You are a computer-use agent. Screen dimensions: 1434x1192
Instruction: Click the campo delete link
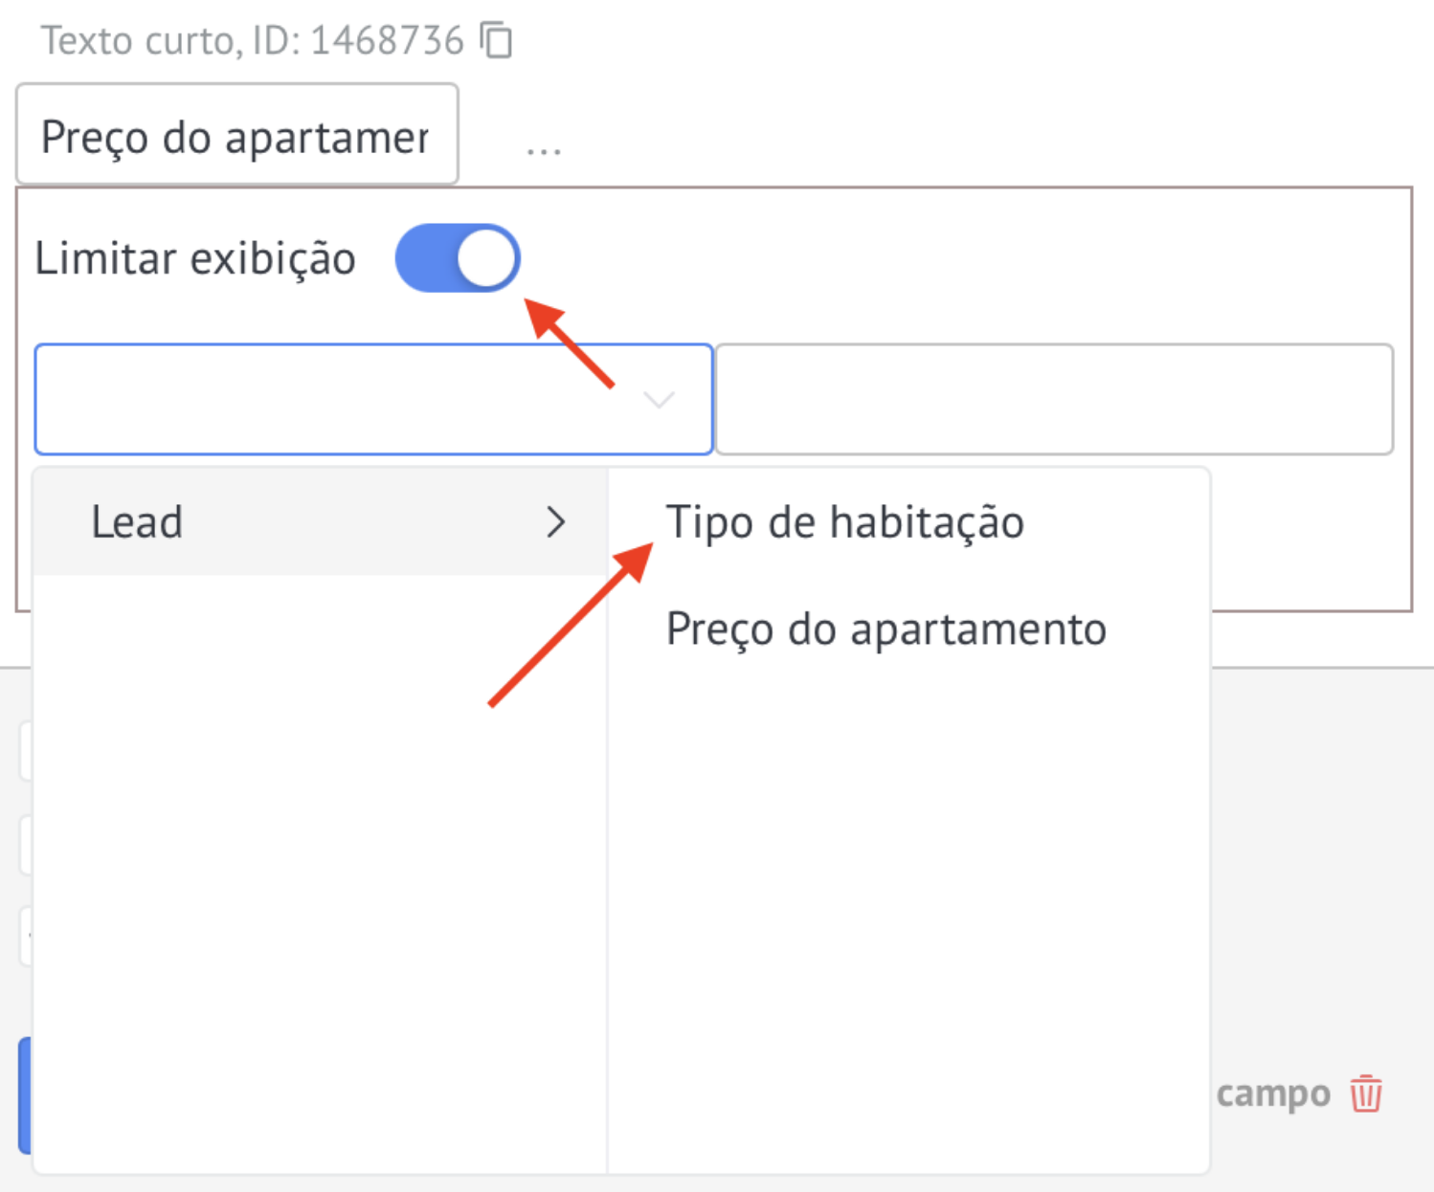click(1273, 1093)
